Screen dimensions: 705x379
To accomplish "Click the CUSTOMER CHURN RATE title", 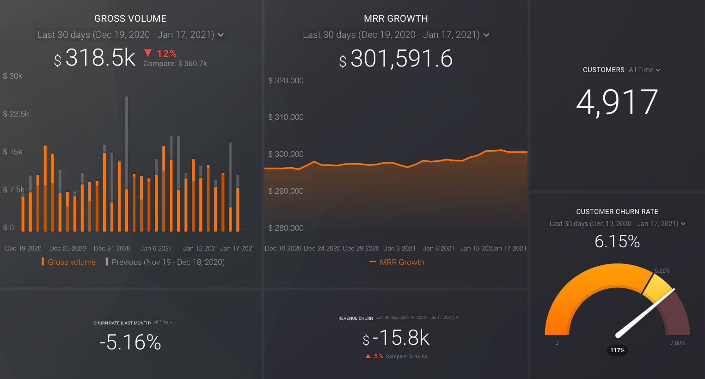I will pos(617,212).
